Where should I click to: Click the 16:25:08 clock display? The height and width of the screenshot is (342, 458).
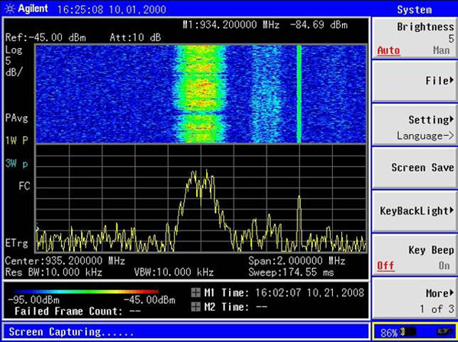click(80, 10)
